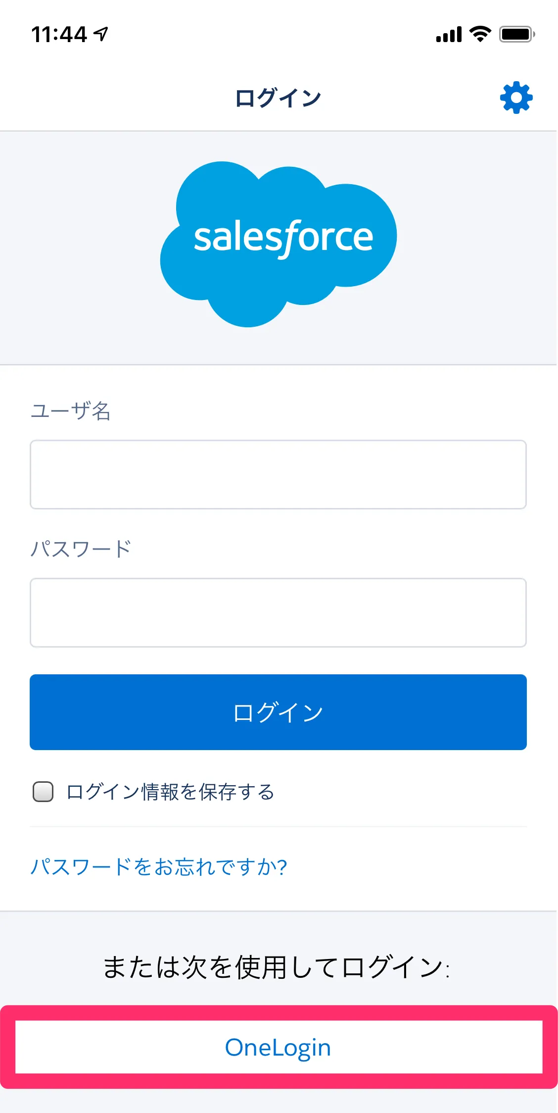Screen dimensions: 558x1113
Task: Sign in with the OneLogin button
Action: point(278,1047)
